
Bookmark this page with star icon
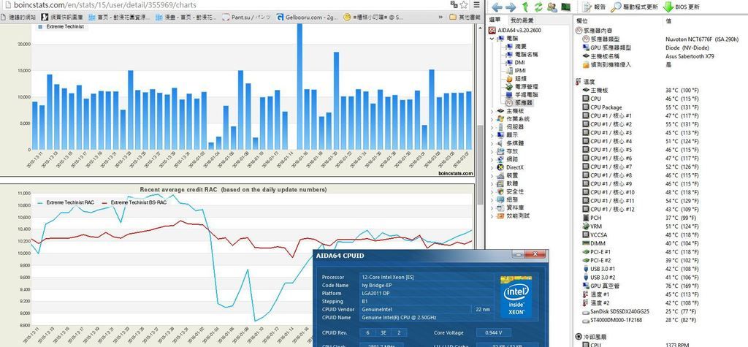463,5
